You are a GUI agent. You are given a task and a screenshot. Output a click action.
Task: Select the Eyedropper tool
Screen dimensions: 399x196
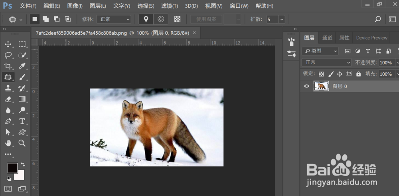[x=22, y=66]
